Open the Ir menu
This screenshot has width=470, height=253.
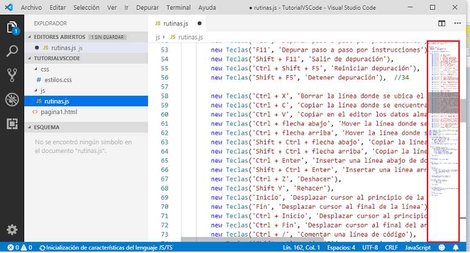[126, 7]
